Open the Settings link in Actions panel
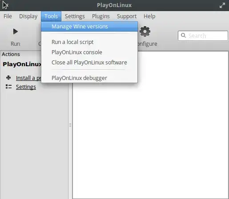The width and height of the screenshot is (229, 199). (26, 87)
